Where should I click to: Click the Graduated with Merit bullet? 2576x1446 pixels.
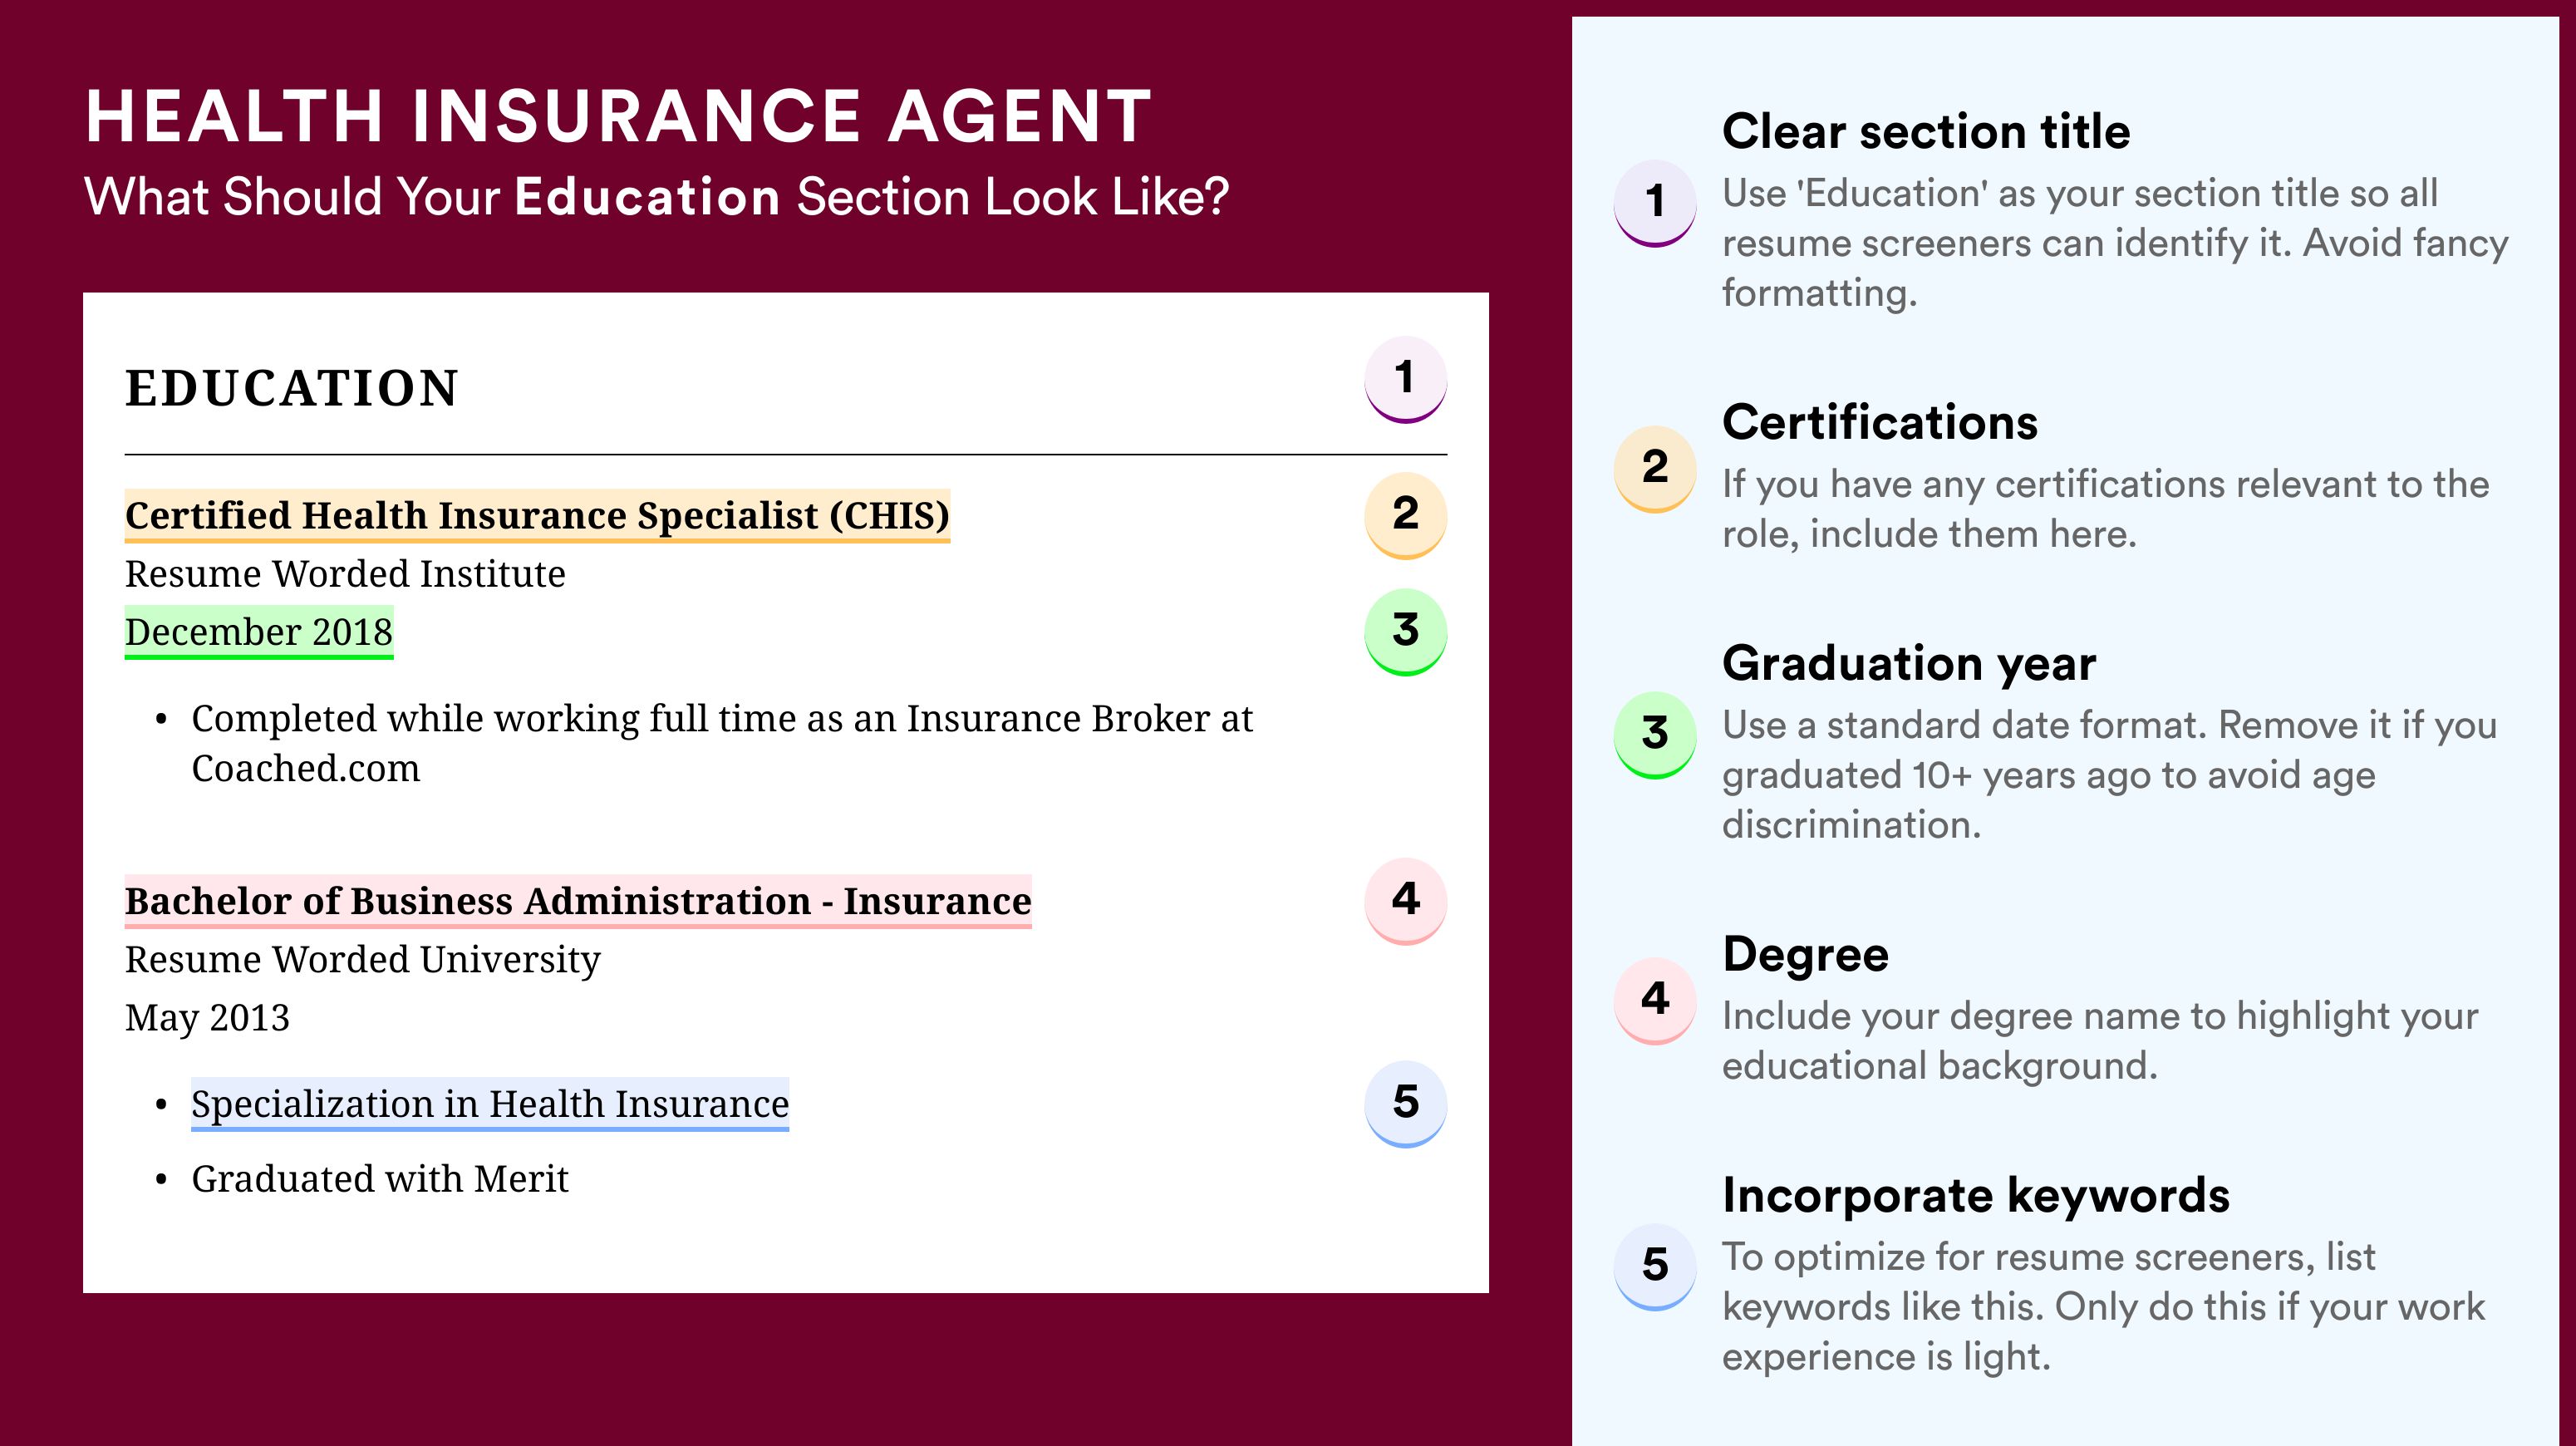(x=380, y=1179)
